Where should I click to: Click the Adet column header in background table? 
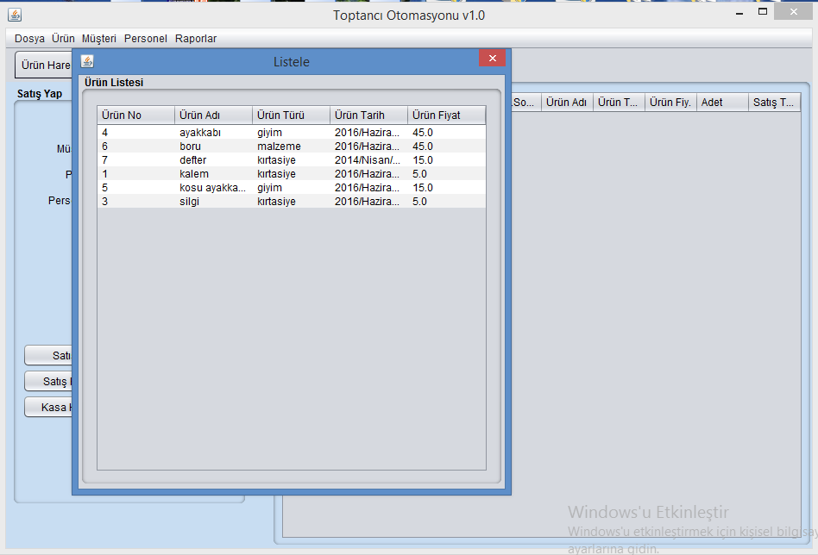(x=721, y=103)
